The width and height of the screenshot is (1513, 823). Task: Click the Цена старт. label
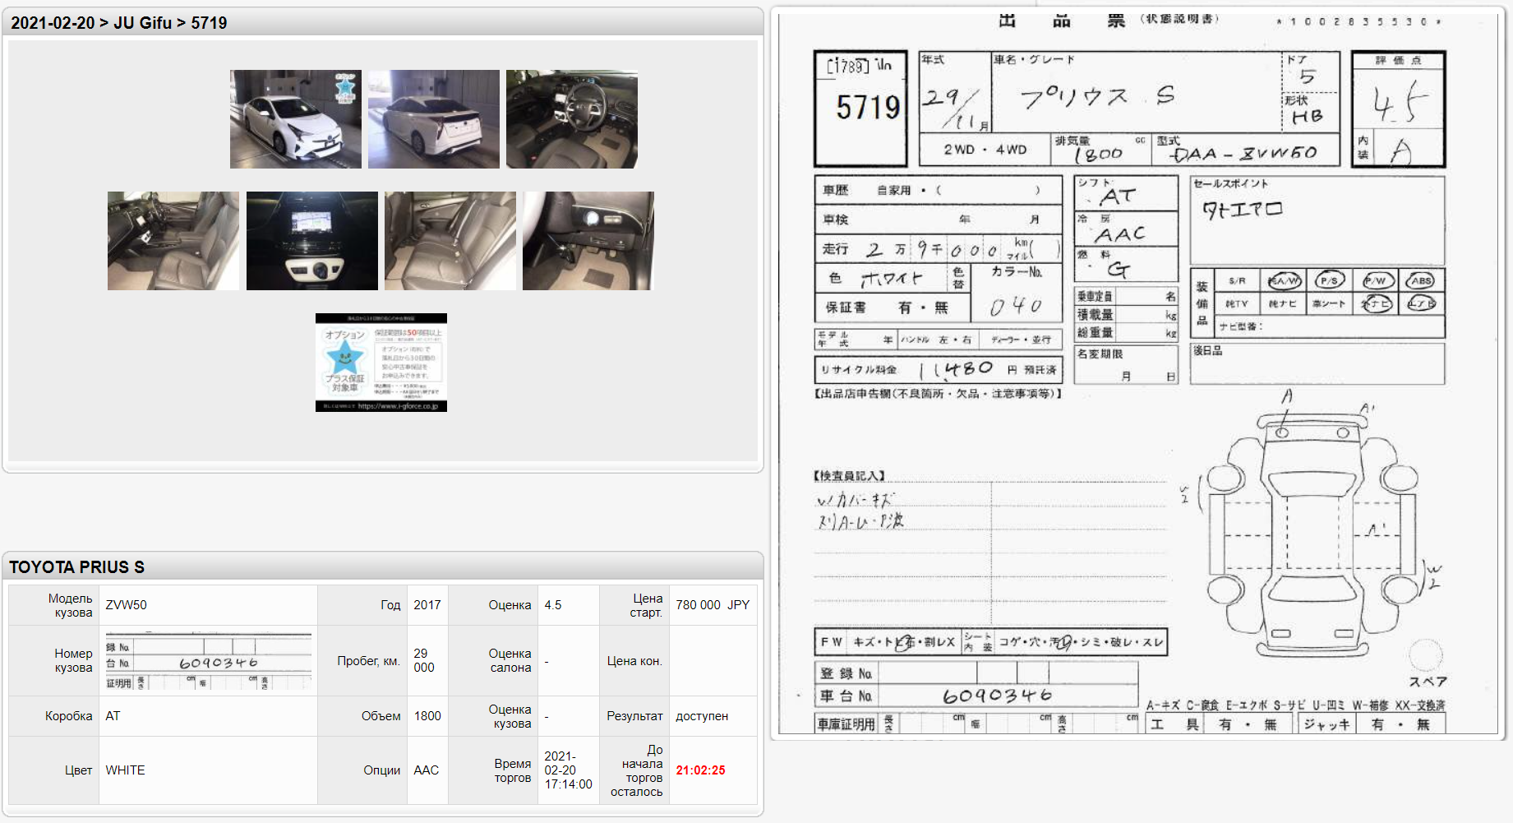coord(646,605)
